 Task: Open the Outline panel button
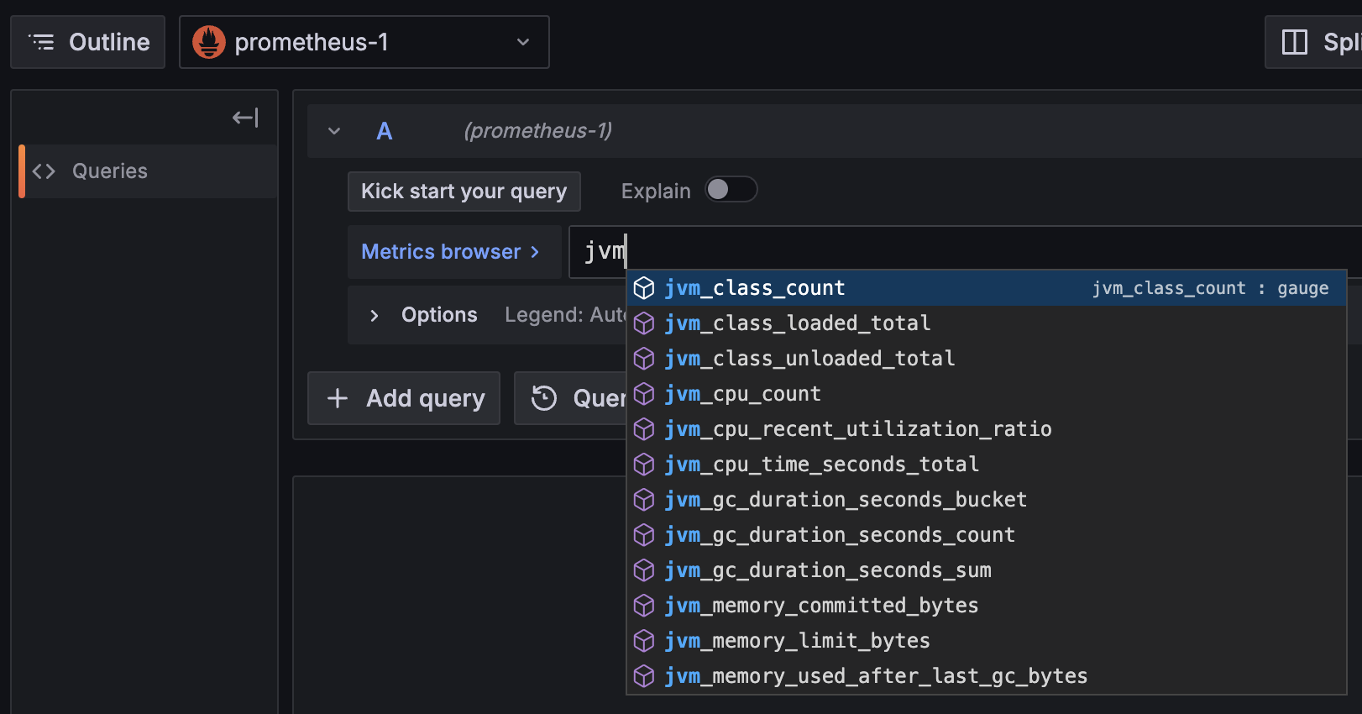(88, 42)
